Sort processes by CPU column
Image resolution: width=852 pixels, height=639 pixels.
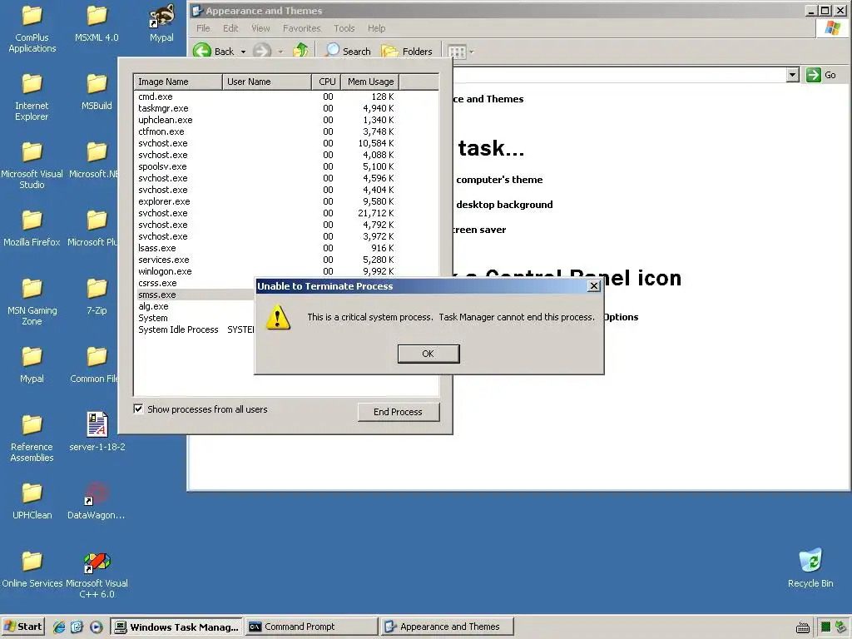point(326,82)
